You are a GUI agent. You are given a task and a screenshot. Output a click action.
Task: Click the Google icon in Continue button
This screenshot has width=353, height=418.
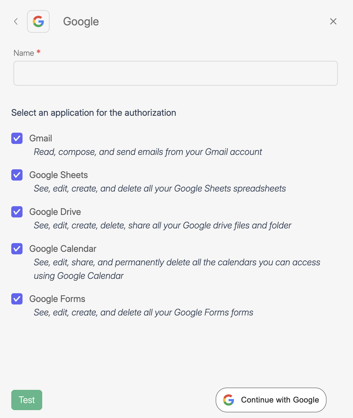point(229,400)
